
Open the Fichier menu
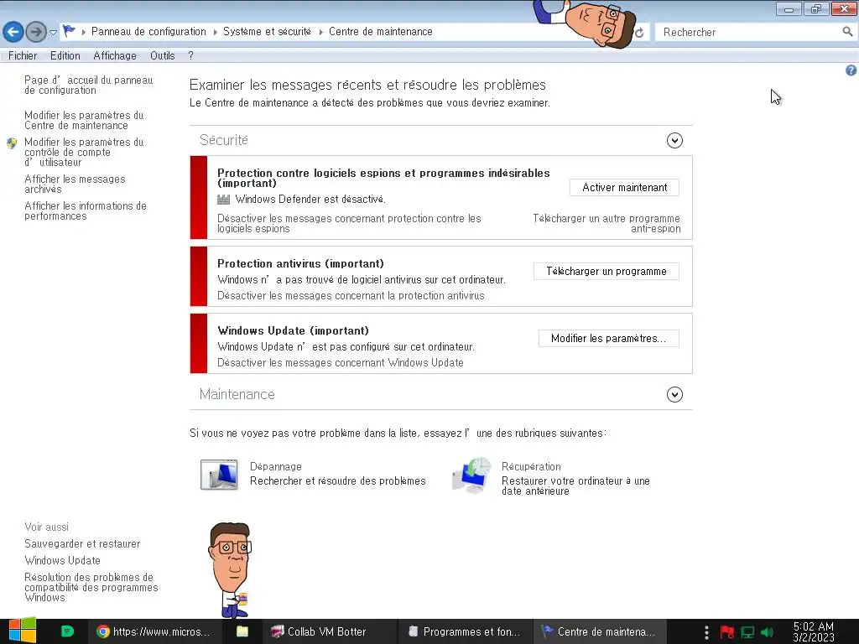[23, 56]
